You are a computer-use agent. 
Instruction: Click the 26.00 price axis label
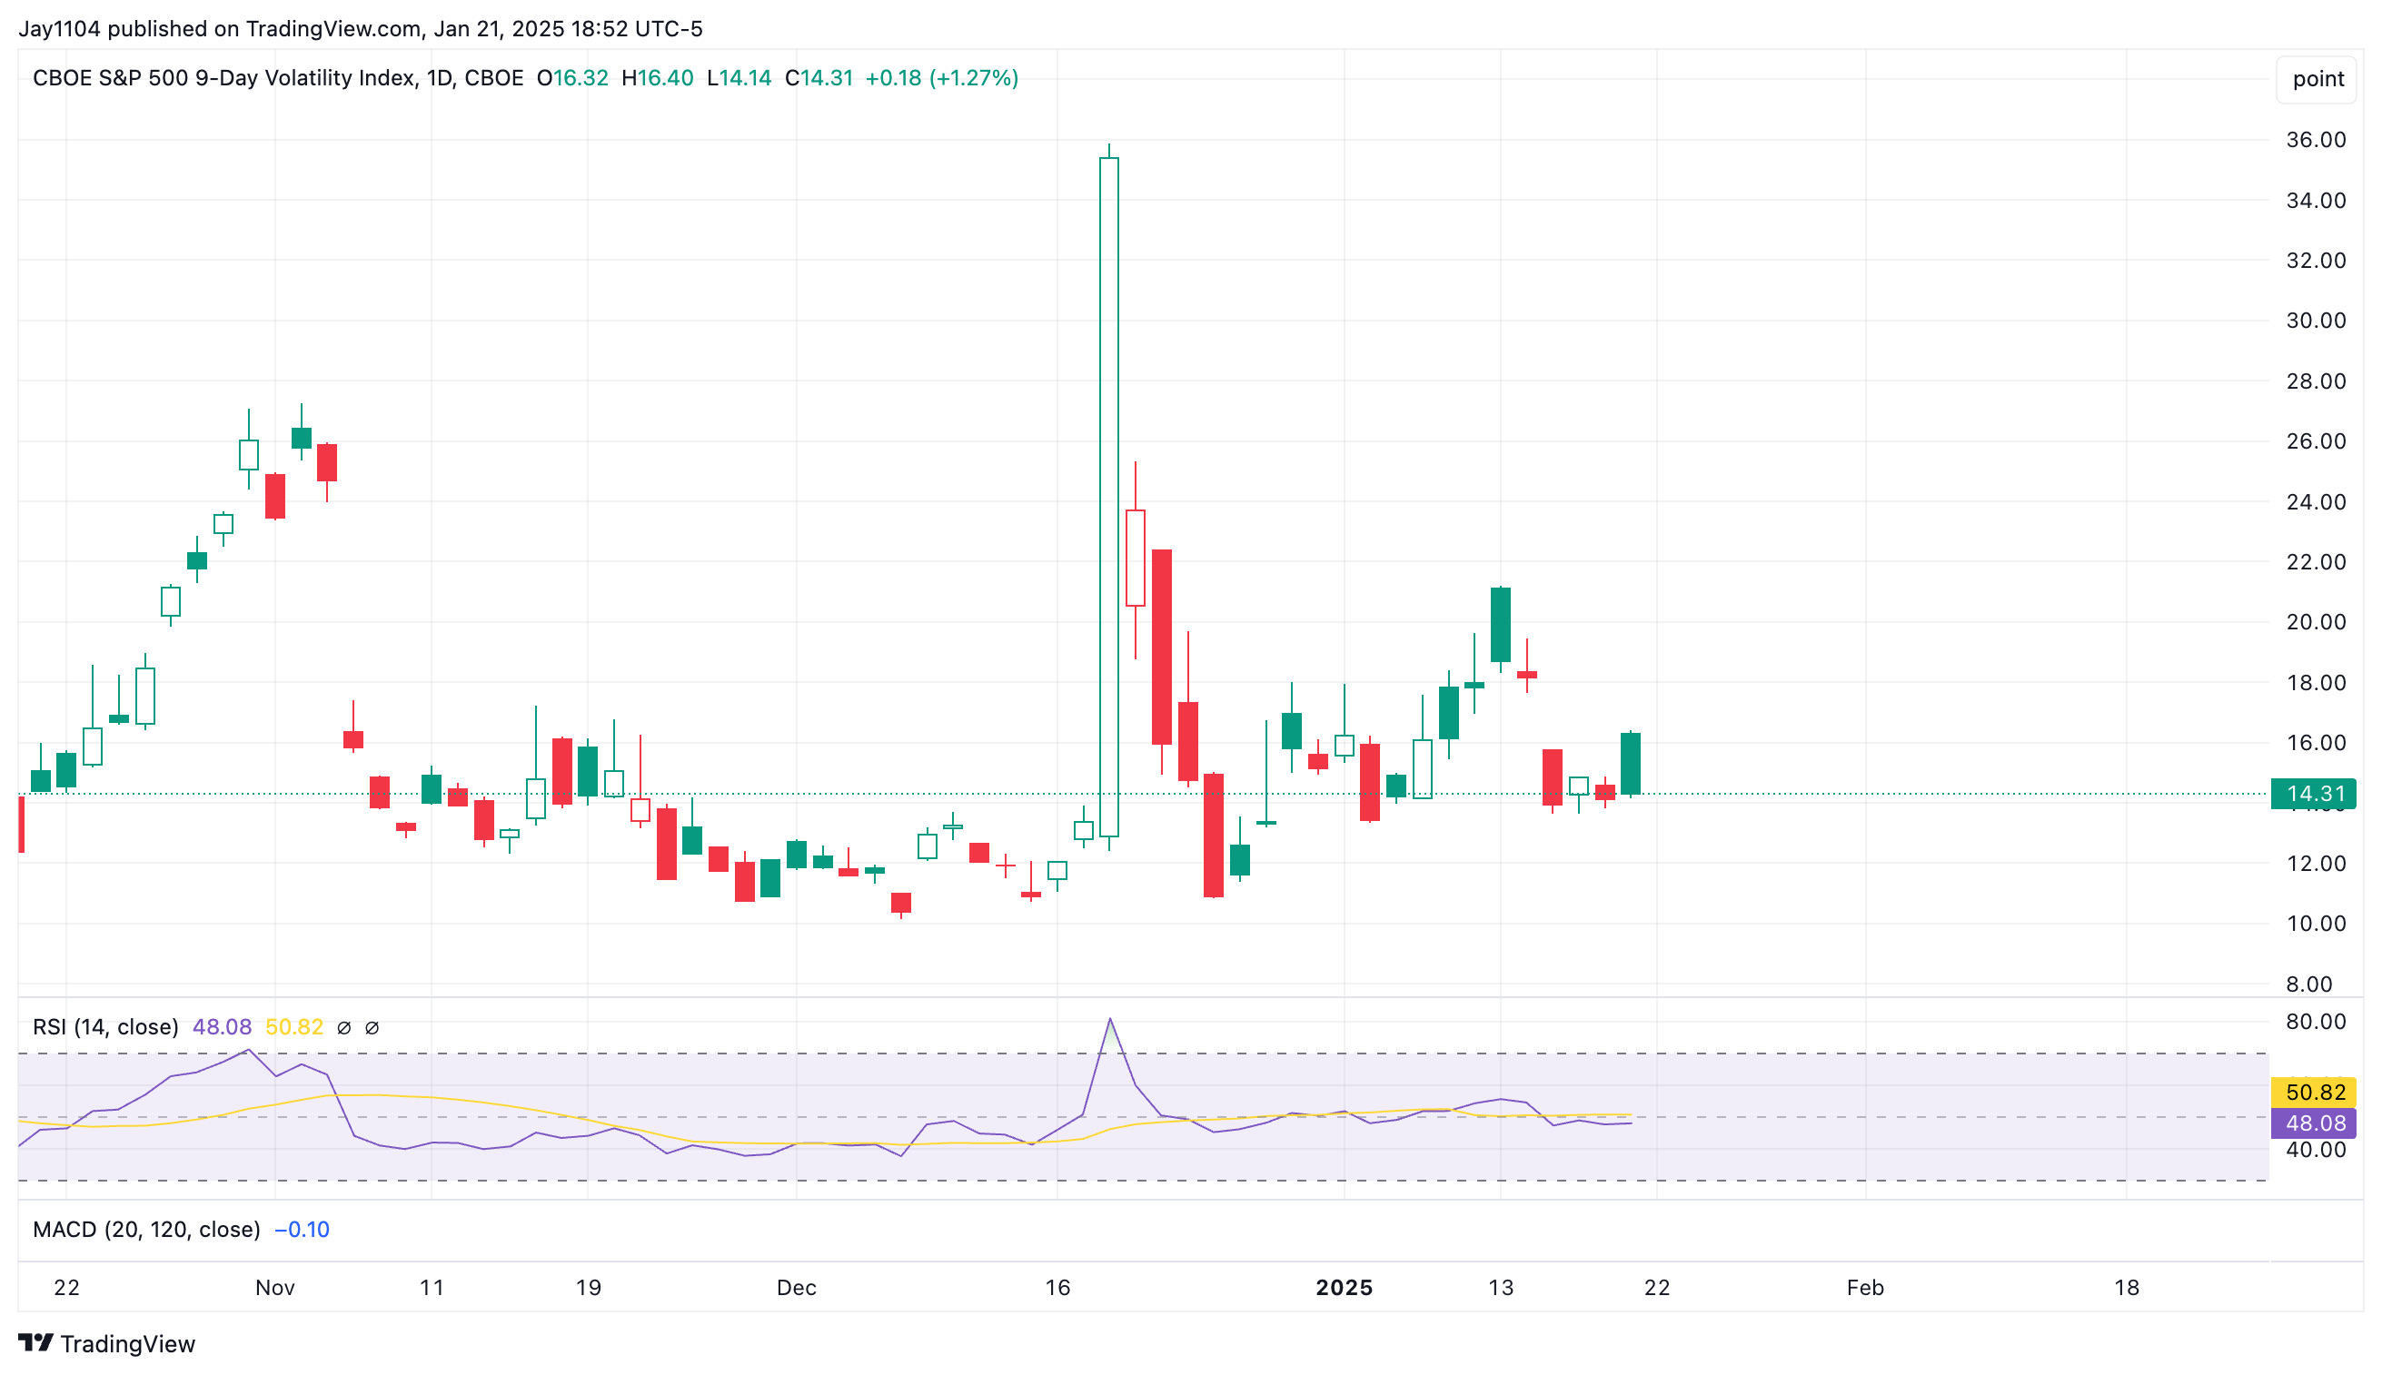[2316, 441]
